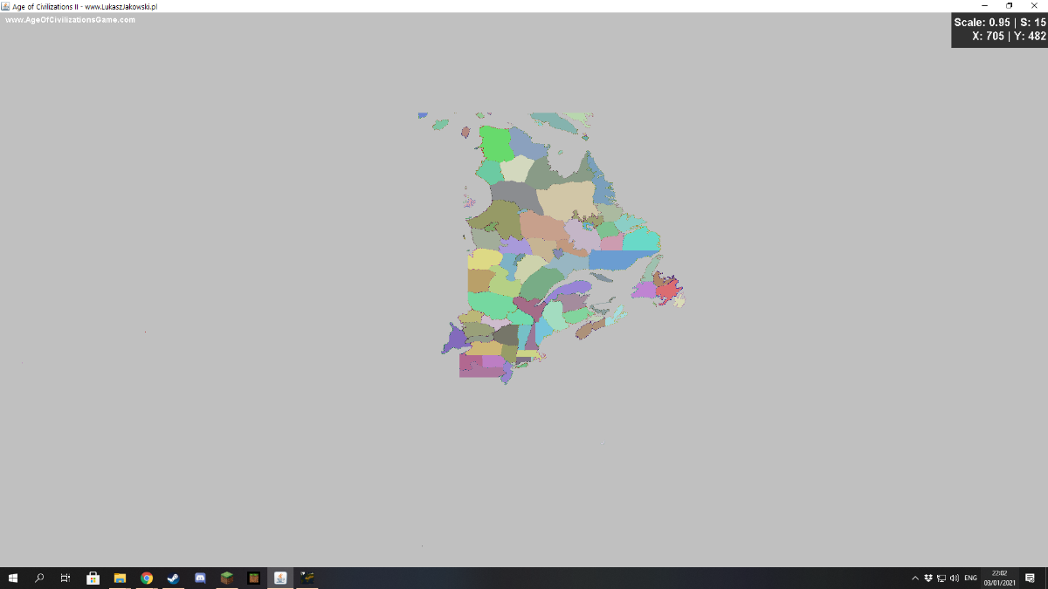
Task: Open File Explorer from taskbar
Action: click(x=120, y=578)
